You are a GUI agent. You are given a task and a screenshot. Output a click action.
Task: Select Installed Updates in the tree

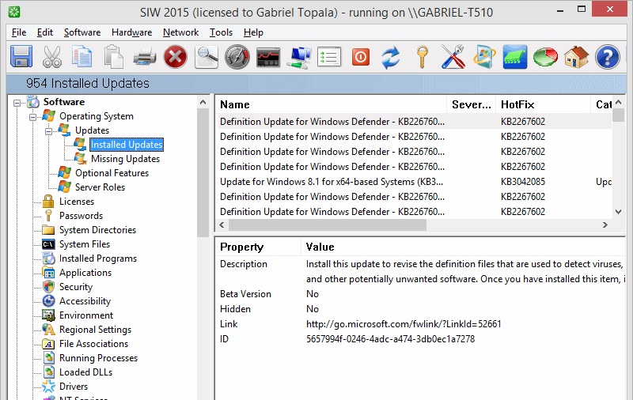127,145
